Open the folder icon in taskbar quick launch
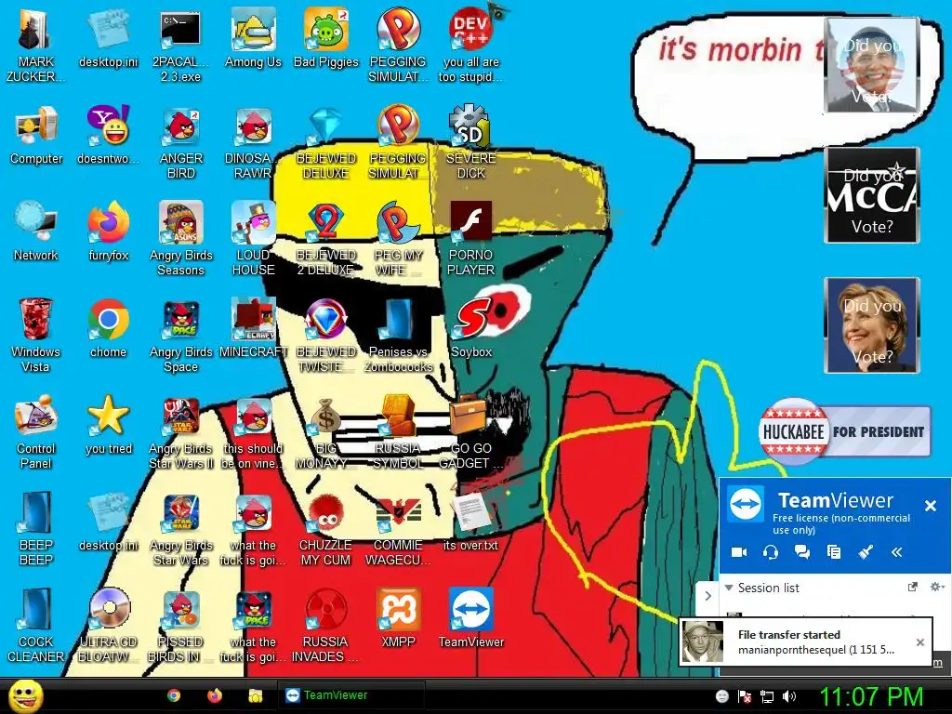 tap(255, 695)
